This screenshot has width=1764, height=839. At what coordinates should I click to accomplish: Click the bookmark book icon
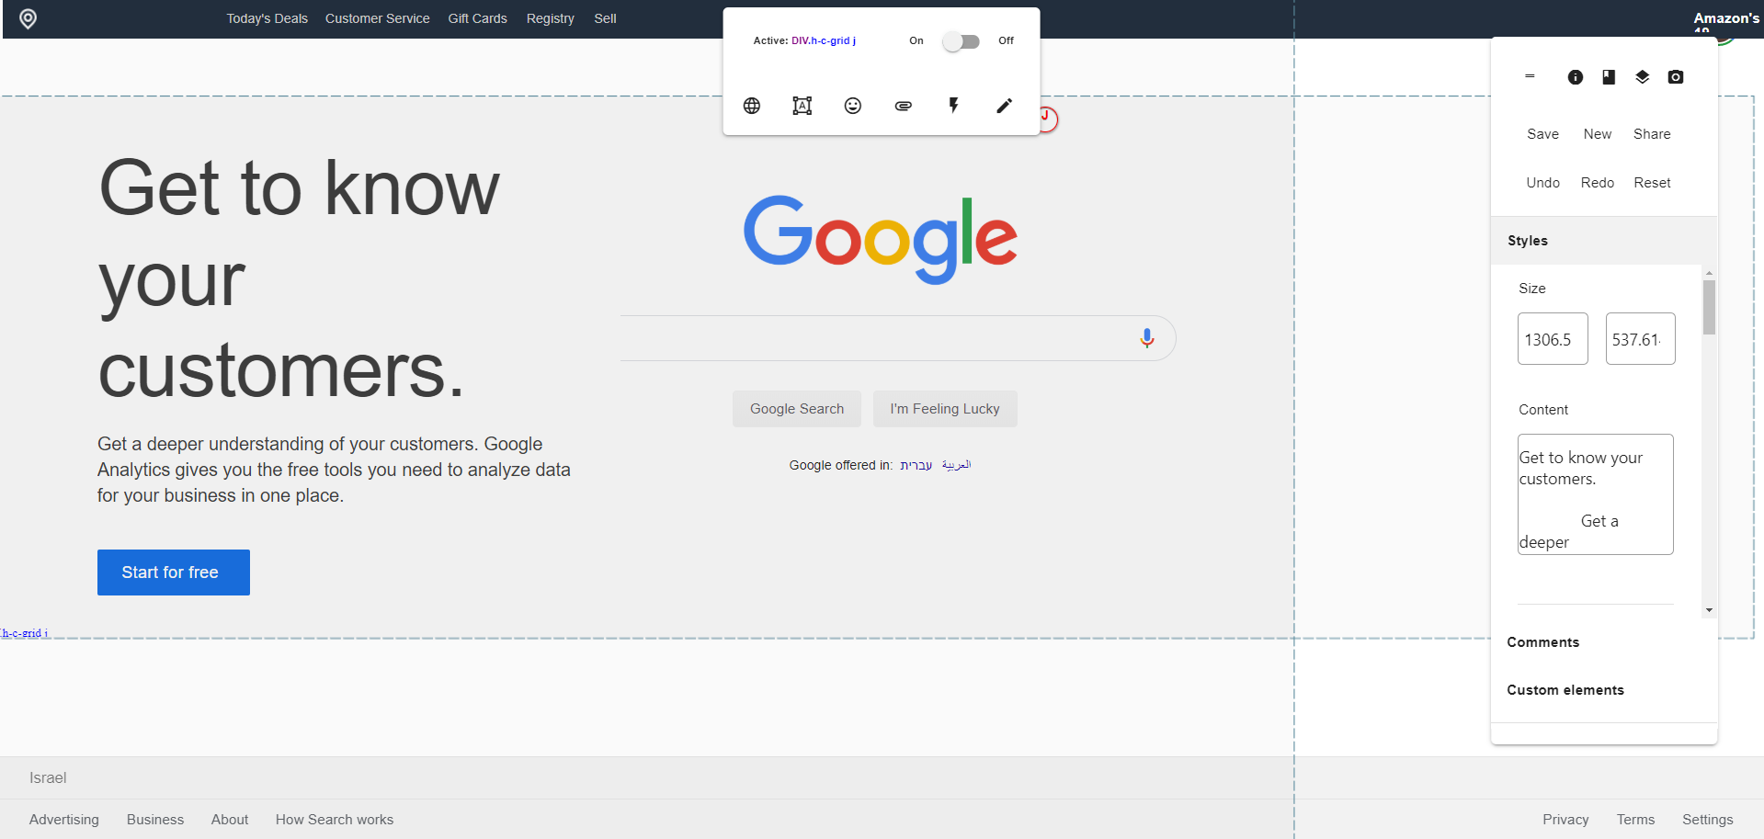click(x=1609, y=77)
